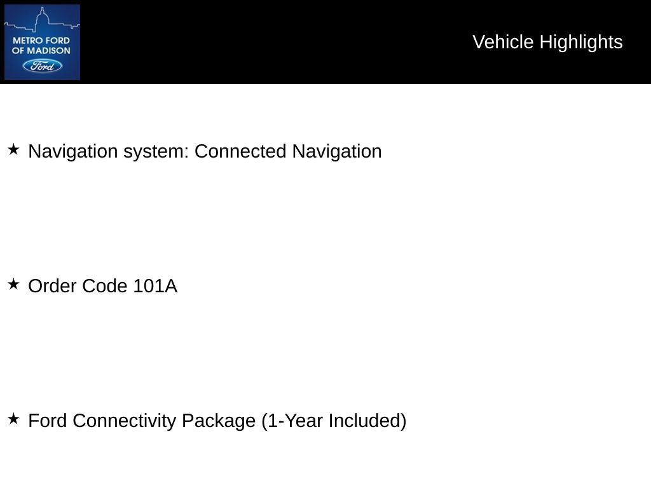Image resolution: width=651 pixels, height=488 pixels.
Task: Click "METRO FORD" text inside the logo
Action: [x=42, y=40]
